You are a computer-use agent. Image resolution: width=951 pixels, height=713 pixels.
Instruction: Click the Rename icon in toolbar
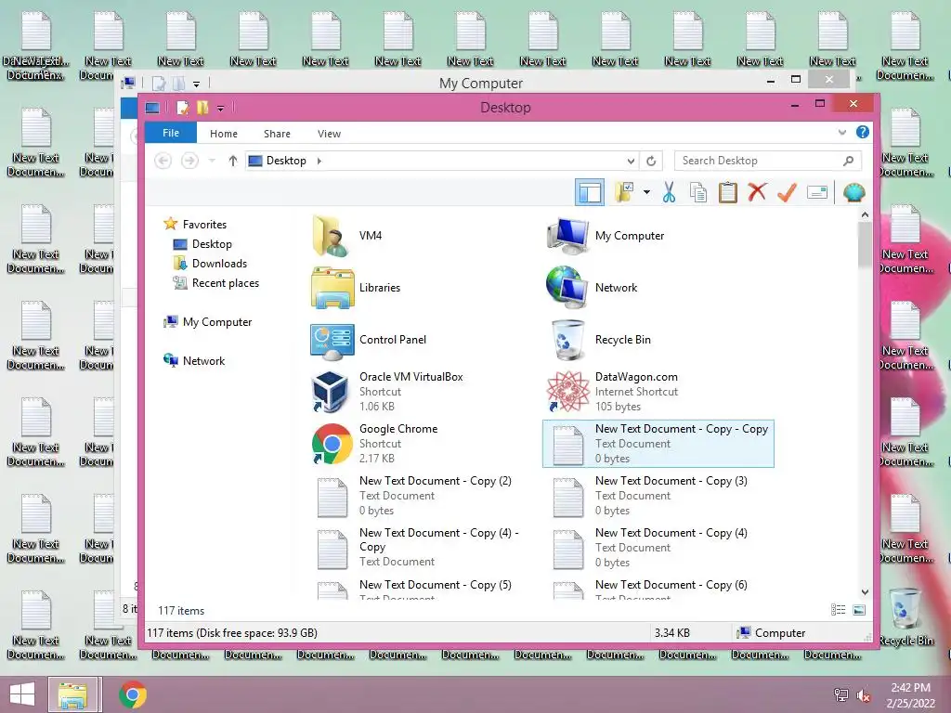coord(817,193)
